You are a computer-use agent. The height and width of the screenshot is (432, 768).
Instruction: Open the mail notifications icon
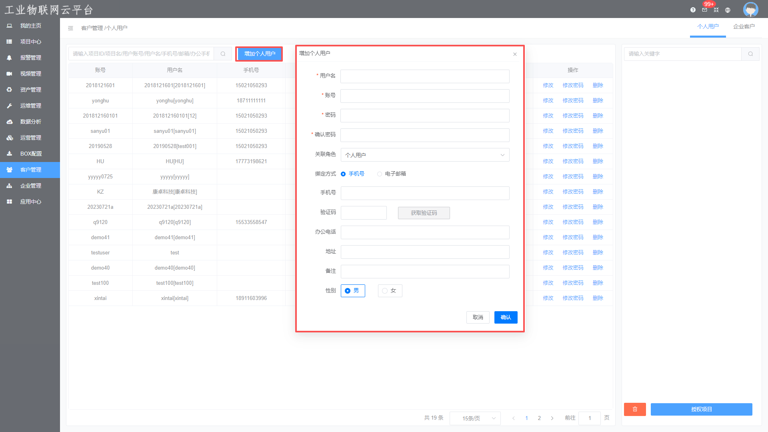[x=704, y=10]
